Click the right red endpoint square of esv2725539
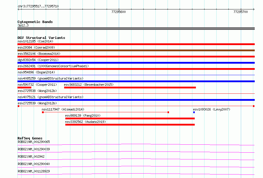 coord(254,106)
